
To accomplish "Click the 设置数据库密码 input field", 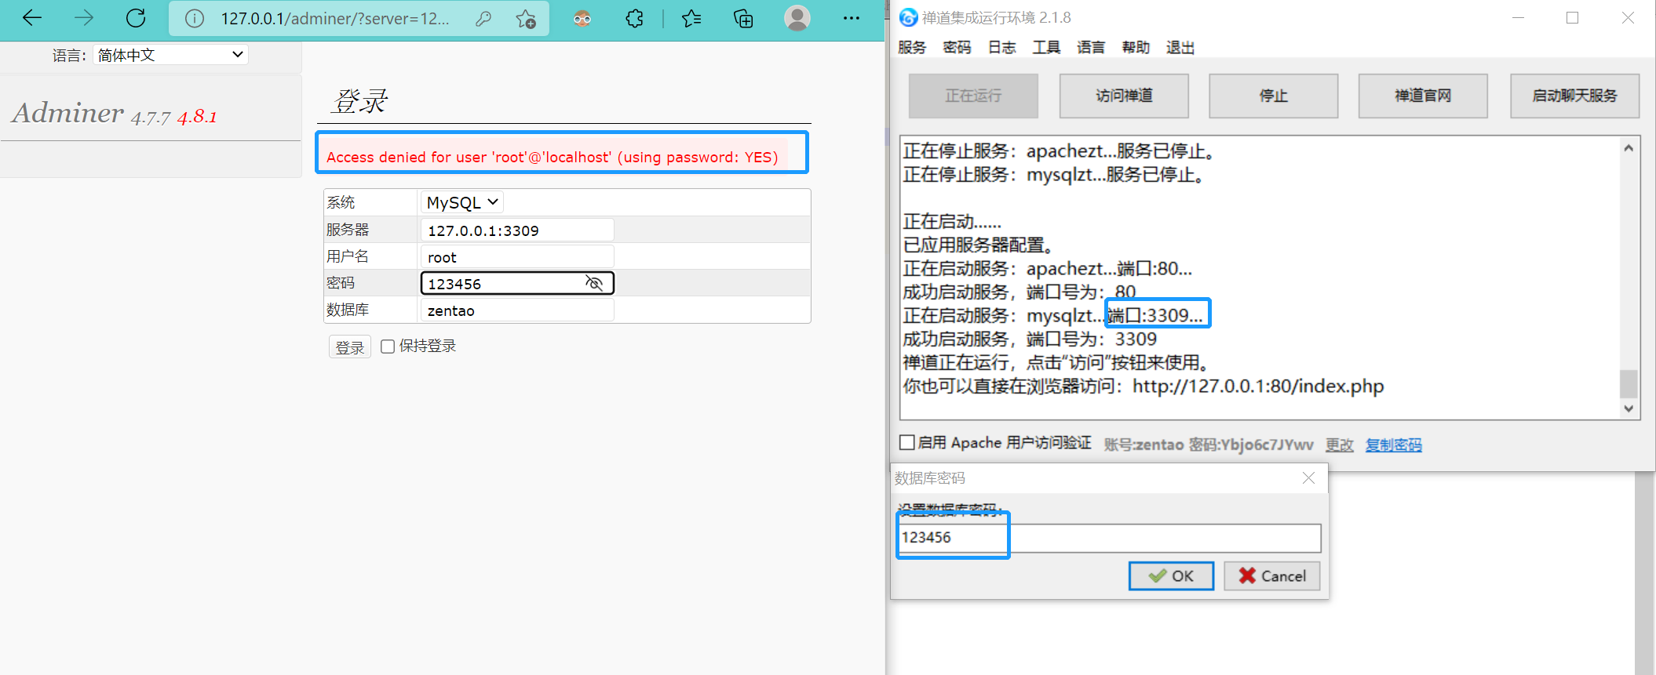I will click(x=1109, y=538).
